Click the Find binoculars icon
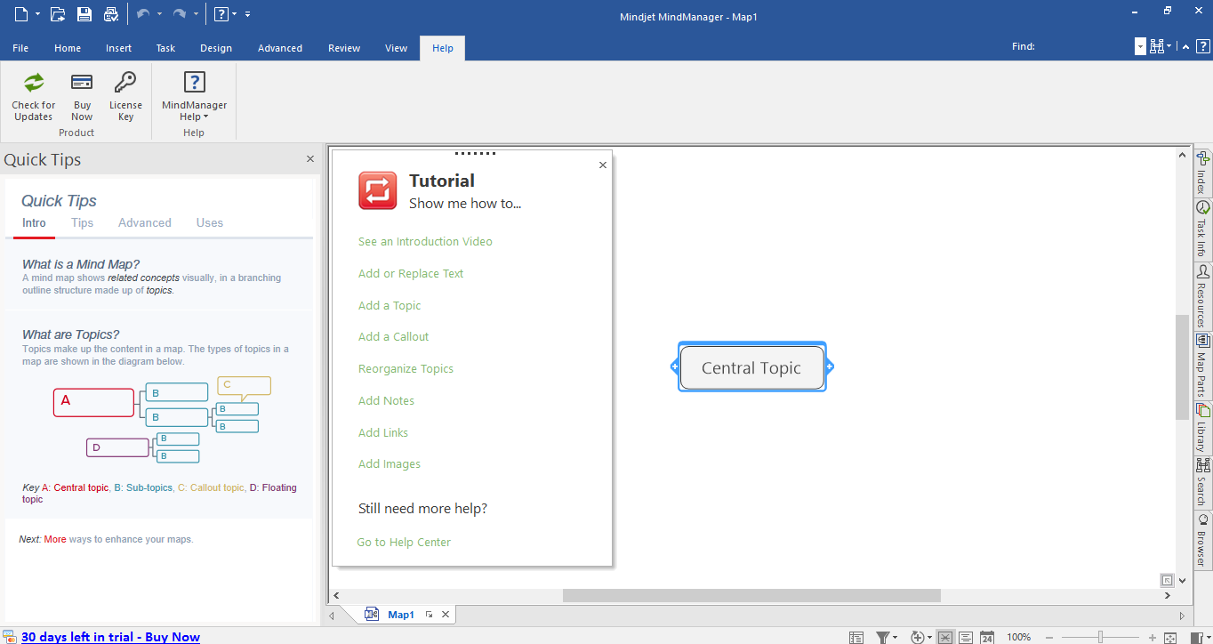 point(1157,46)
